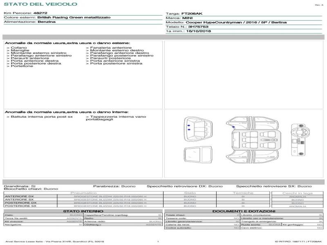Select the 'ANTERIORE SX' tire row label
The height and width of the screenshot is (245, 327).
point(19,200)
